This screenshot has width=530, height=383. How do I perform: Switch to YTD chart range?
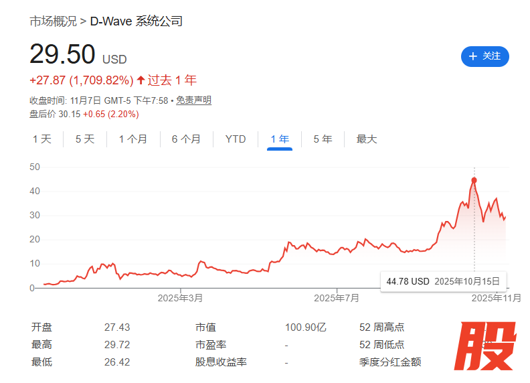coord(236,139)
